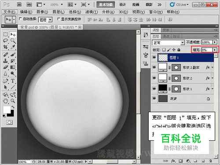Expand effects of 形状 1 layer
Screen dimensions: 220x165
213,89
